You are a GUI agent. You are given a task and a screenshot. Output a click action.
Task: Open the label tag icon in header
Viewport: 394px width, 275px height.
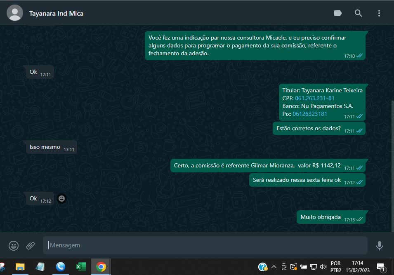tap(338, 13)
